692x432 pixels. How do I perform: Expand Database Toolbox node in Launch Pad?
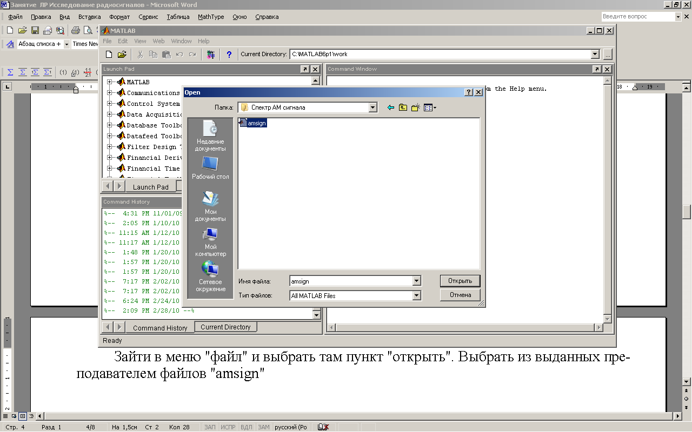pos(110,125)
